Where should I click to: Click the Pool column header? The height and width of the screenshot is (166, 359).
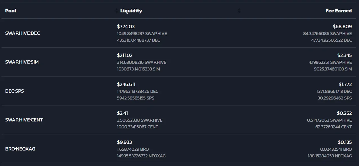[11, 11]
